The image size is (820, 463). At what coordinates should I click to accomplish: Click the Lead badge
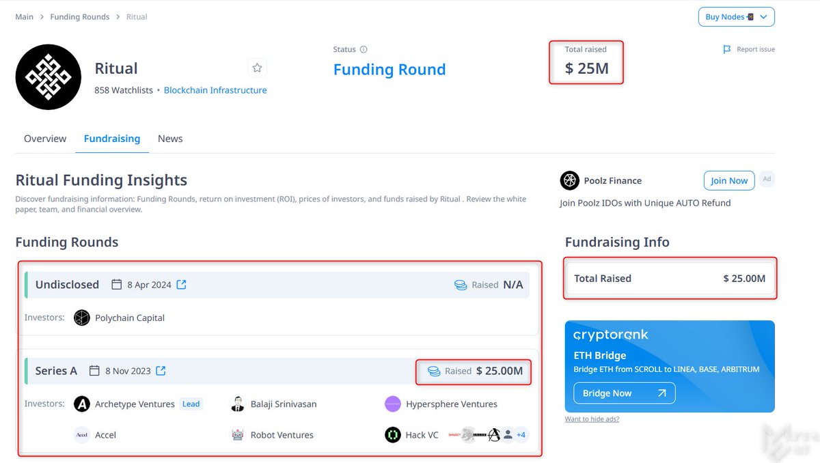pos(191,404)
